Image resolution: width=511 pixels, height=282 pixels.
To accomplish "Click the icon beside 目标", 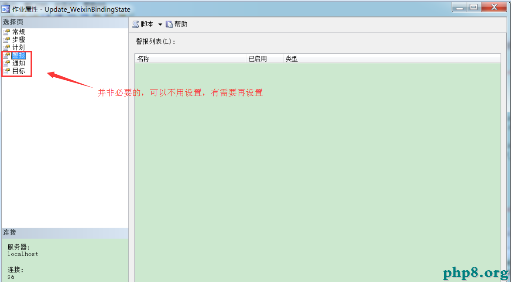I will 7,71.
